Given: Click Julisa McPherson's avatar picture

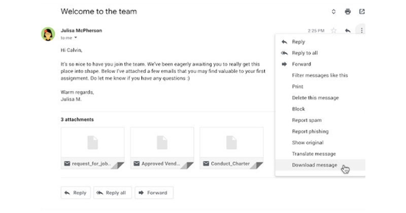Looking at the screenshot, I should 48,34.
